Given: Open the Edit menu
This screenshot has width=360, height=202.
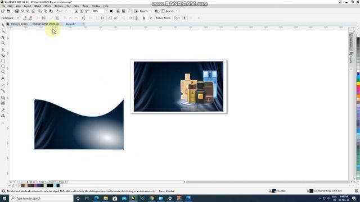Looking at the screenshot, I should 10,6.
